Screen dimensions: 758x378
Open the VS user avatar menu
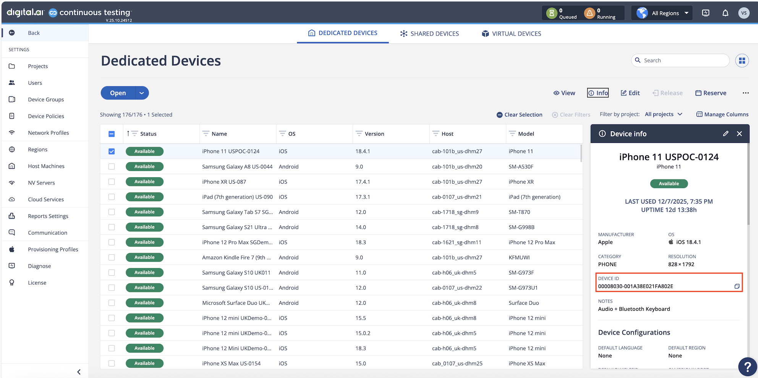(743, 13)
